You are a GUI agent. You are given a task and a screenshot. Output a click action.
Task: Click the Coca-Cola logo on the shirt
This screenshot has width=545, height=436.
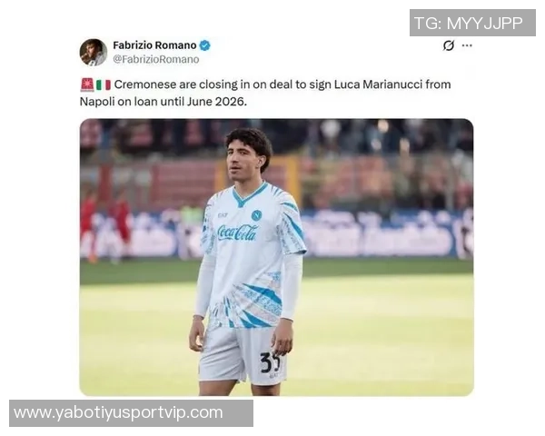click(x=237, y=233)
